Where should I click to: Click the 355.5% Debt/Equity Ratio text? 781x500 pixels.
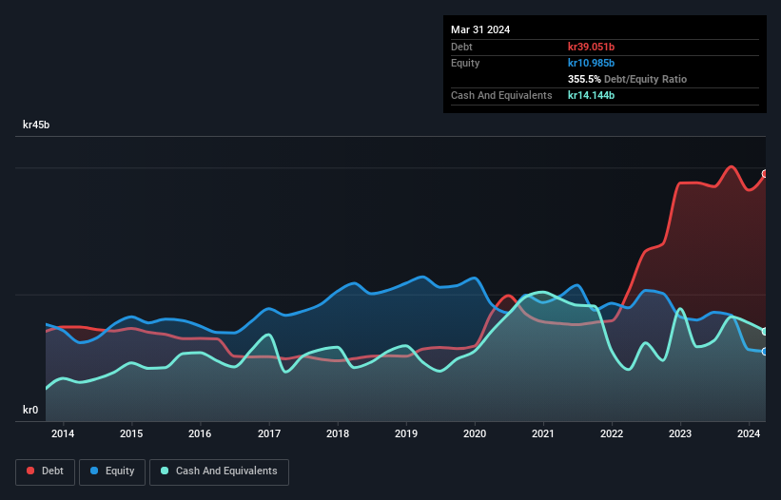point(627,79)
